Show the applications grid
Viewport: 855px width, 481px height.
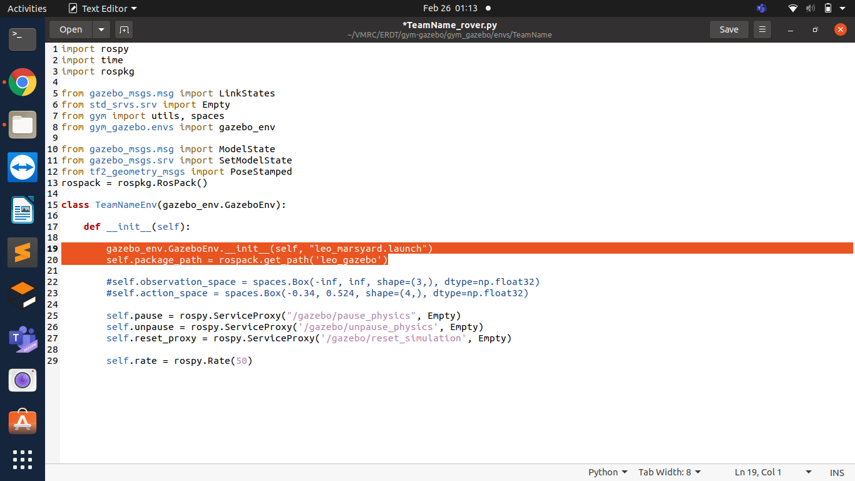coord(23,459)
